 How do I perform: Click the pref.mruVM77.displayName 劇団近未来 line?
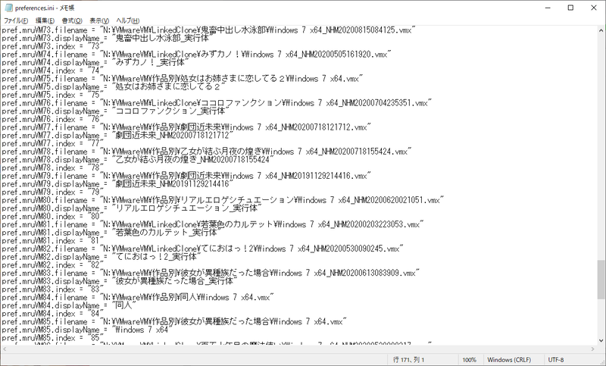click(x=118, y=136)
